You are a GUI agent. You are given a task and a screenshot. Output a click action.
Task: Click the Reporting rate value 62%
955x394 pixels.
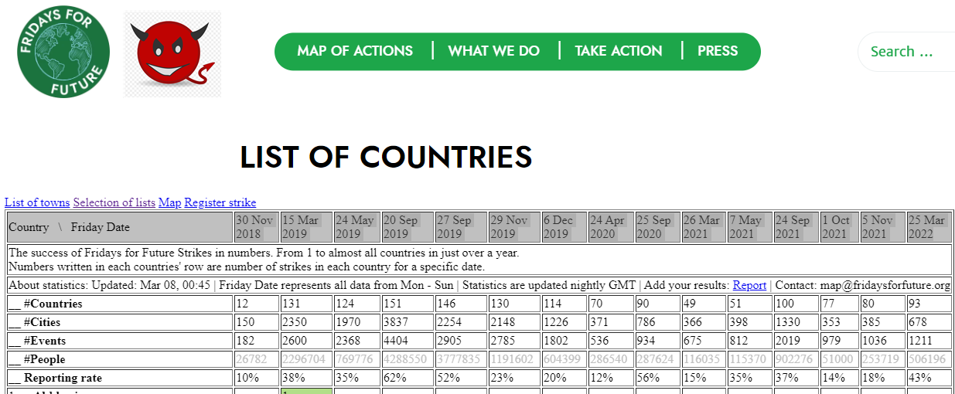tap(408, 378)
